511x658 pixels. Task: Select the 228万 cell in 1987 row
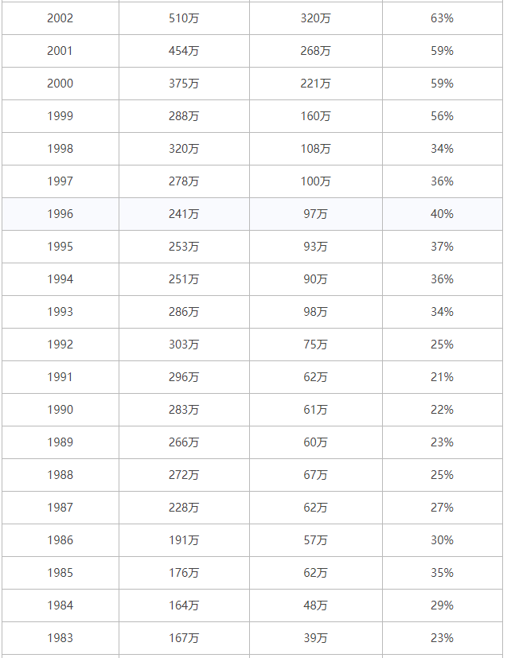click(x=184, y=508)
